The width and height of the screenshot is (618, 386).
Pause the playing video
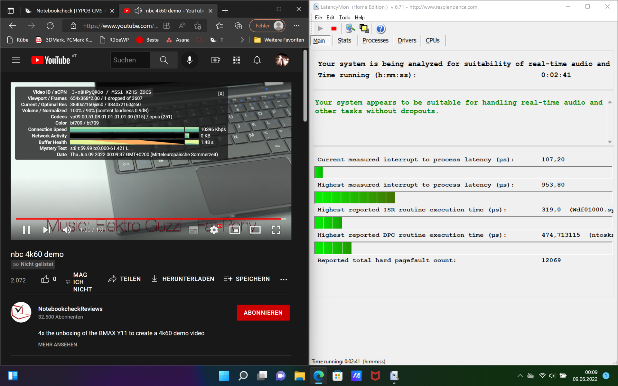[26, 230]
